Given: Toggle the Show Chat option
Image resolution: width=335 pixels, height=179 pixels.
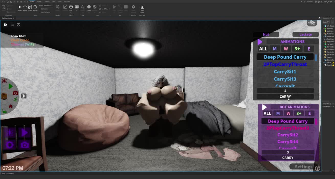Looking at the screenshot, I should (x=18, y=36).
